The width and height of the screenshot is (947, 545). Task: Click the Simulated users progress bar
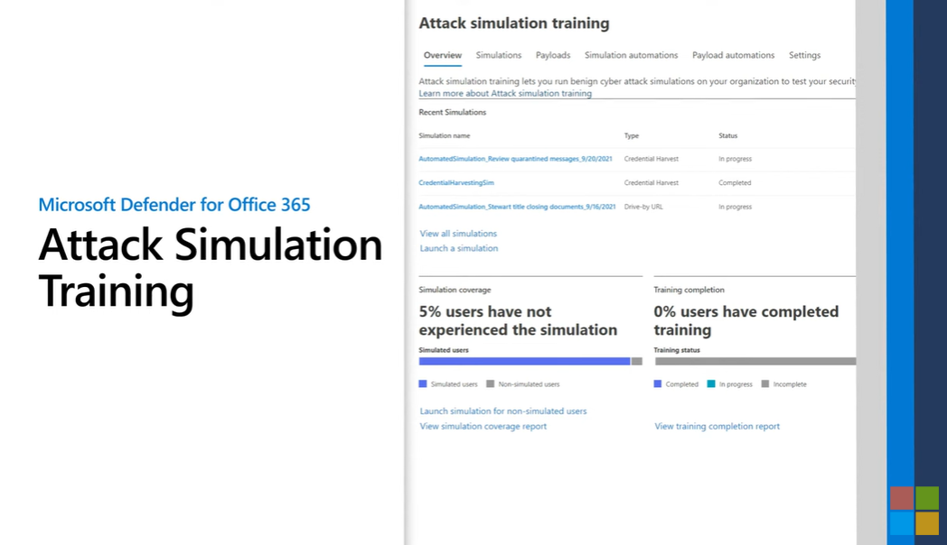click(x=524, y=361)
